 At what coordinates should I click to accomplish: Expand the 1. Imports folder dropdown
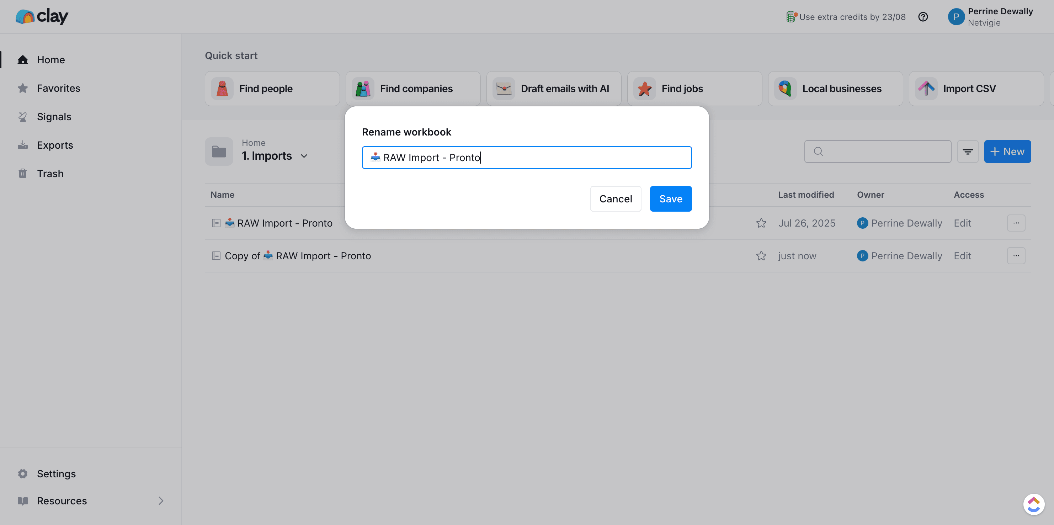(304, 156)
